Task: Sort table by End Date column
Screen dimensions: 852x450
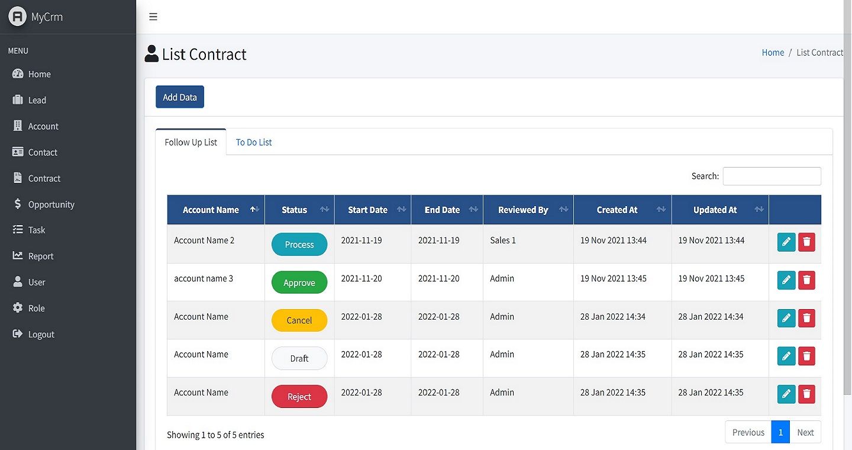Action: (447, 210)
